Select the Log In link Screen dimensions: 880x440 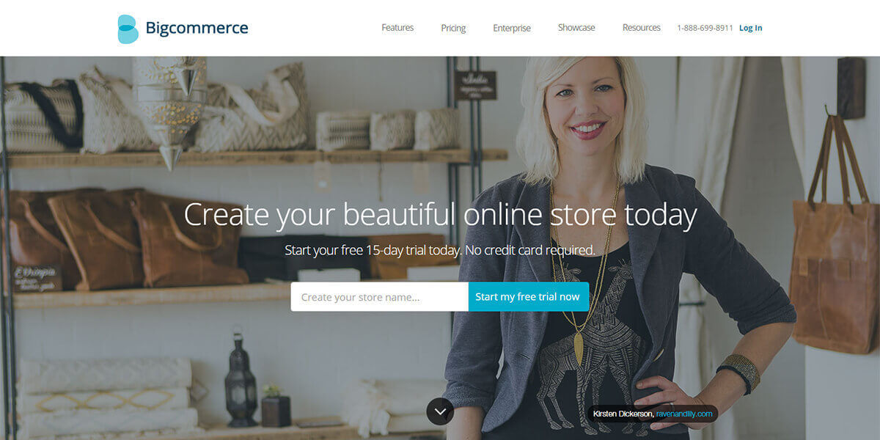click(x=750, y=28)
